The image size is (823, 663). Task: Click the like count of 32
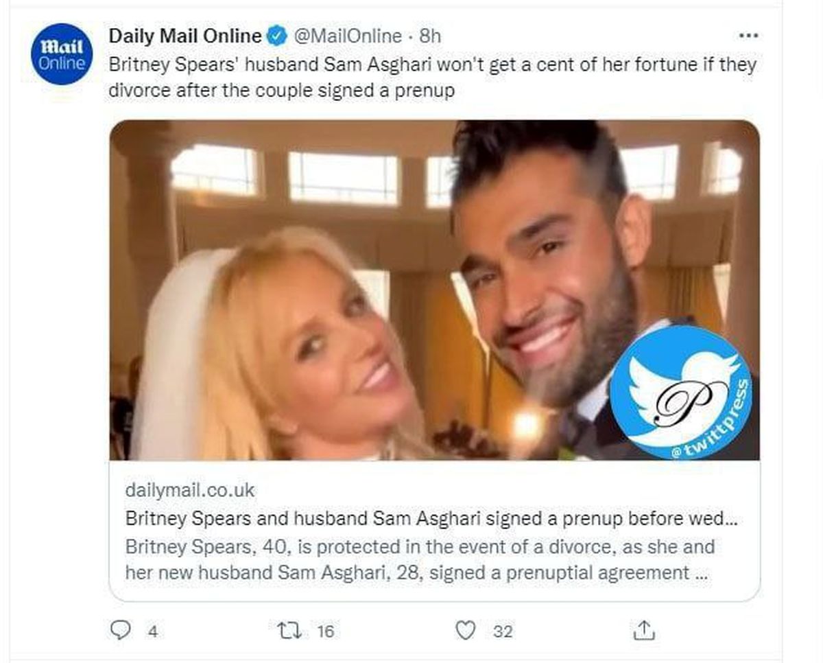[503, 631]
